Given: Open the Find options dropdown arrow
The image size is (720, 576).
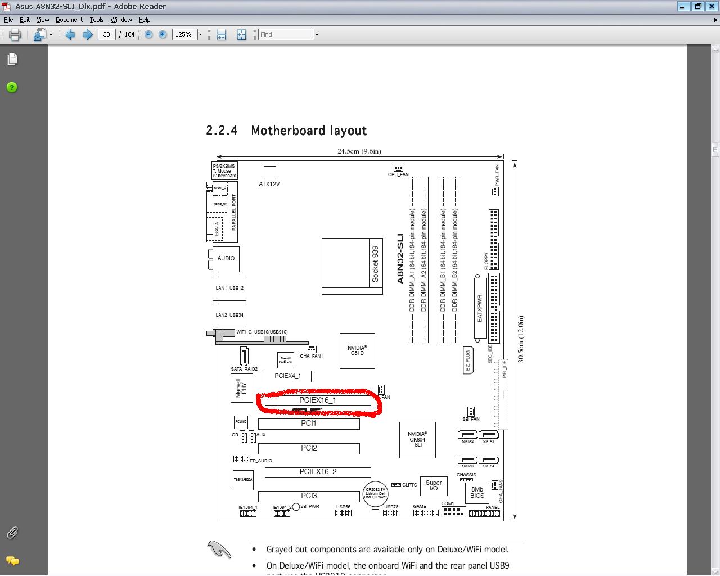Looking at the screenshot, I should pyautogui.click(x=317, y=35).
